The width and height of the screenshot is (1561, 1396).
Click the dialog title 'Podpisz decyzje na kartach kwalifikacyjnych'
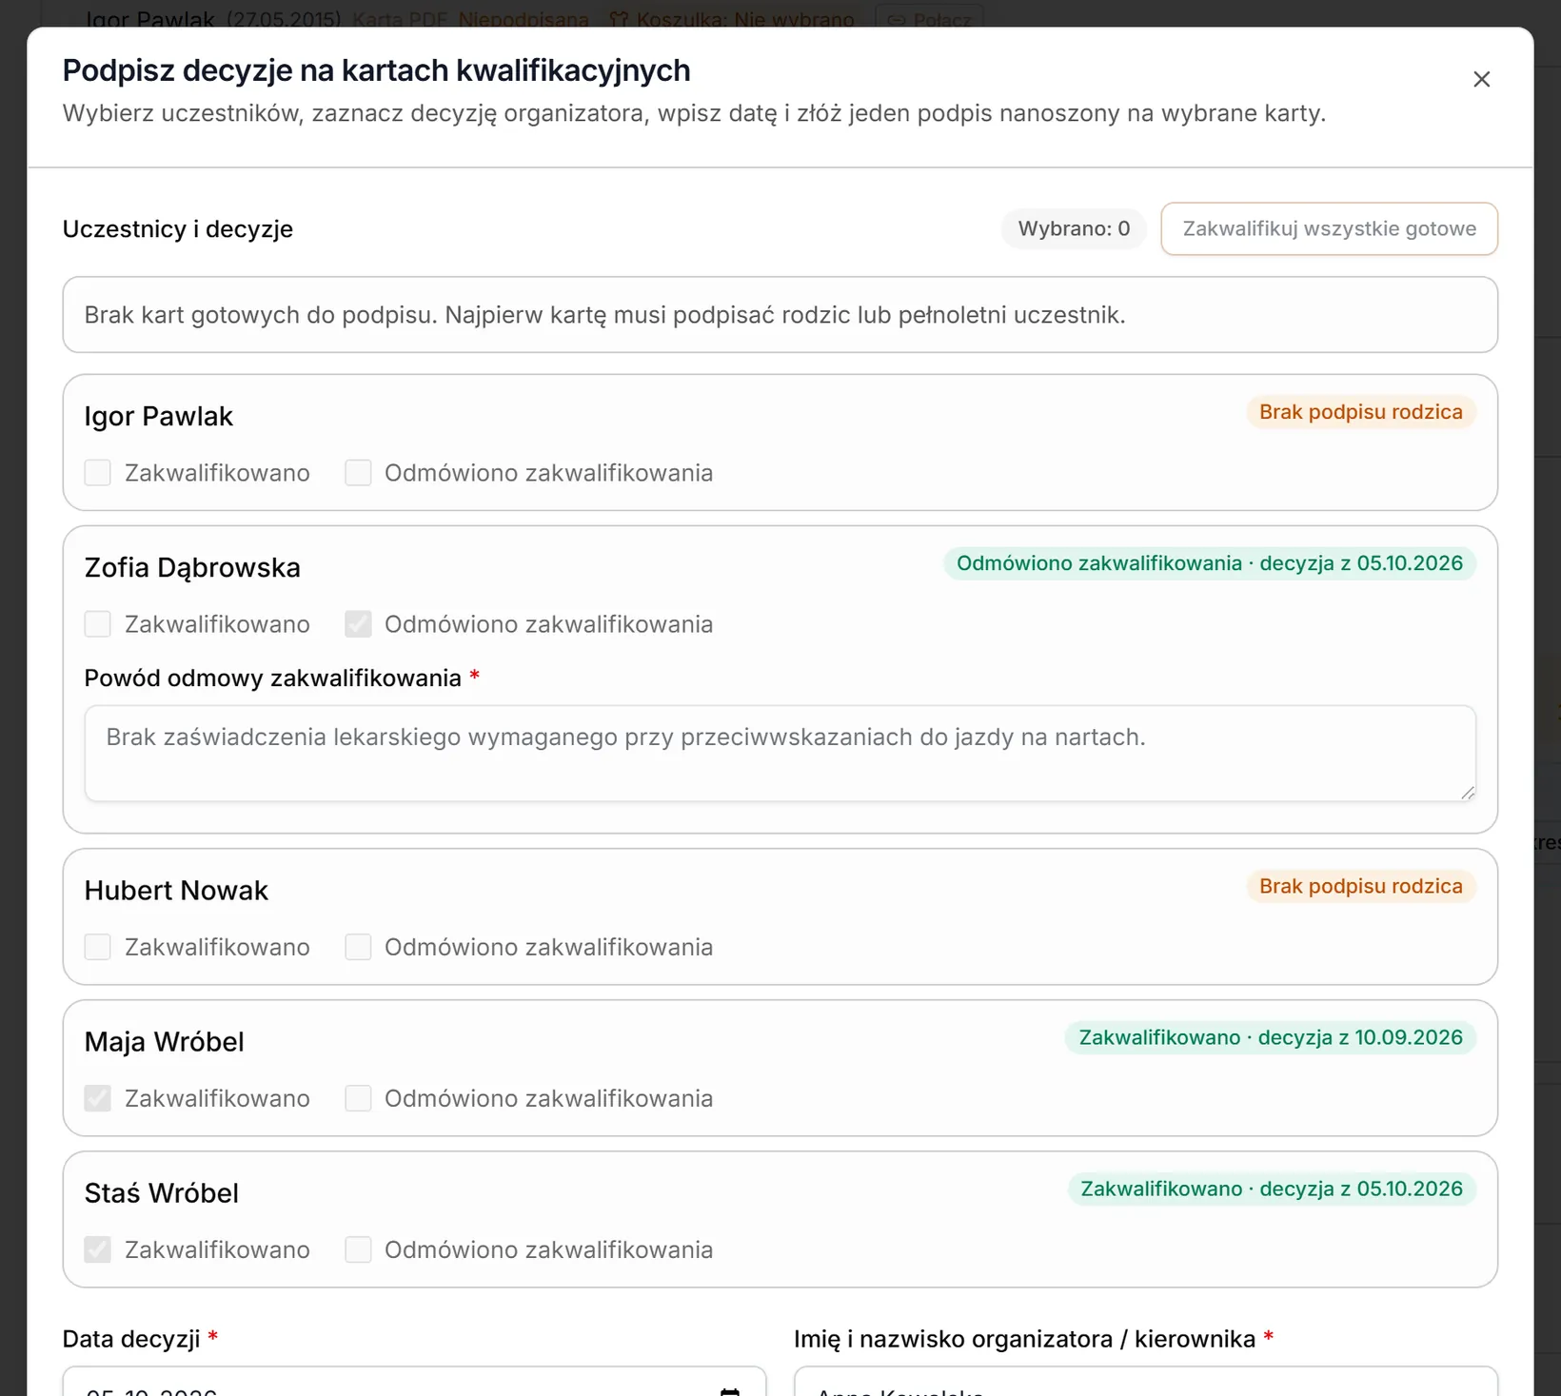(x=376, y=70)
